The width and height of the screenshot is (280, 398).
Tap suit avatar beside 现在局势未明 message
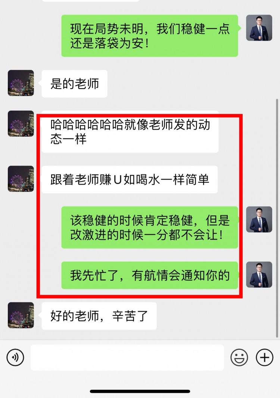(x=259, y=28)
